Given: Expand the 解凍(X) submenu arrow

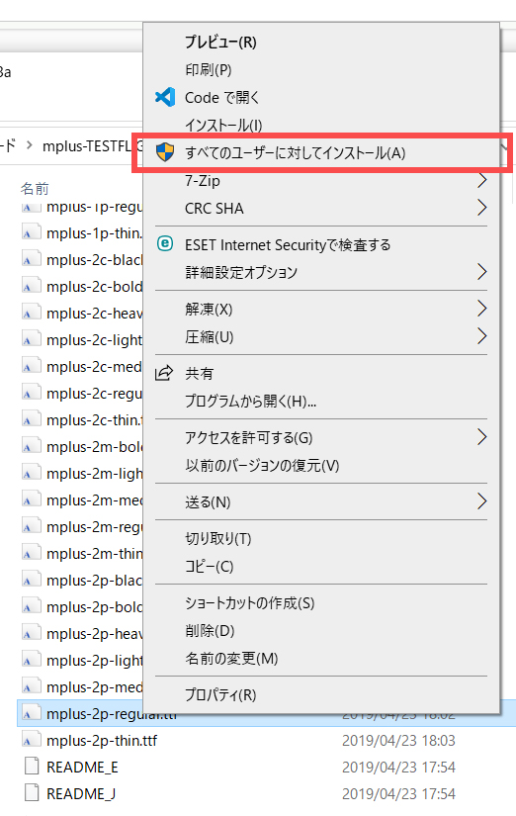Looking at the screenshot, I should (482, 309).
